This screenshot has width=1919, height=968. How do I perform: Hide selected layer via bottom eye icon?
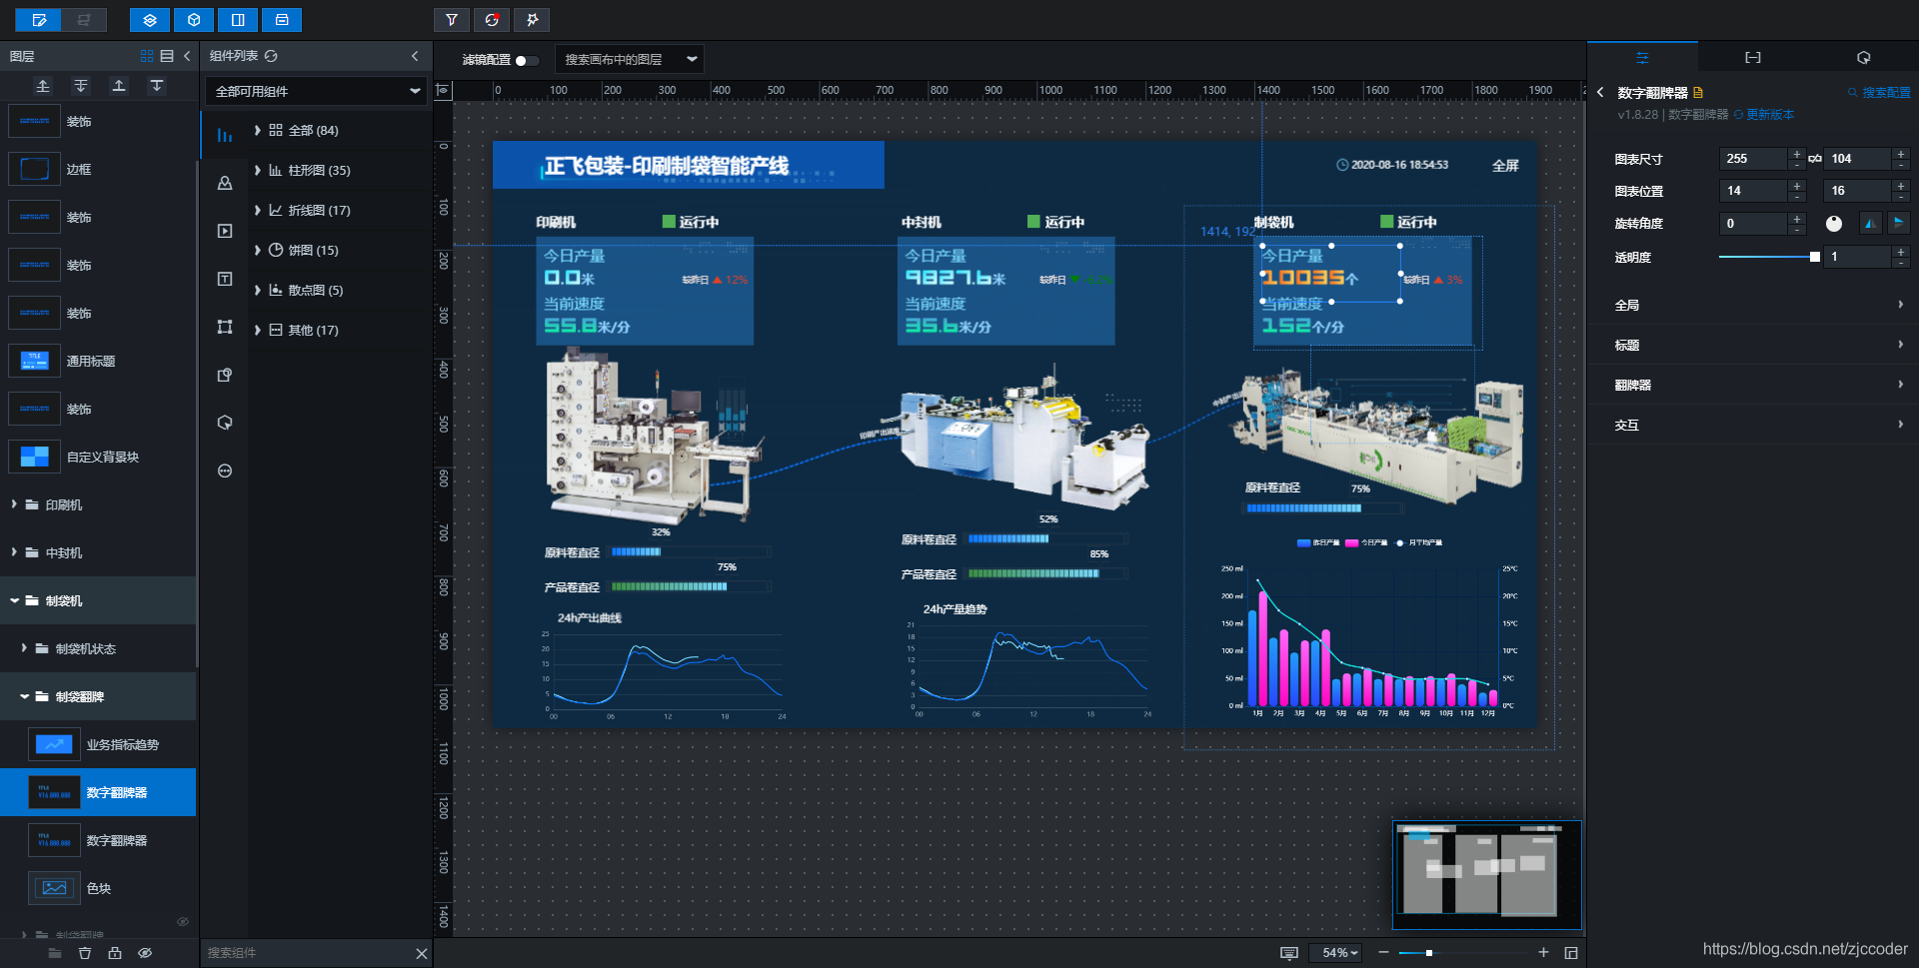[x=145, y=953]
